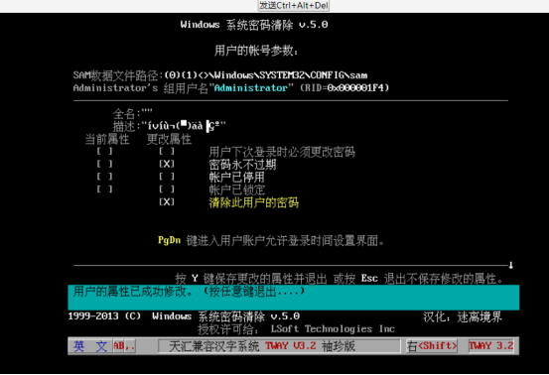Viewport: 549px width, 375px height.
Task: Click the cyan Administrator username
Action: coord(251,88)
